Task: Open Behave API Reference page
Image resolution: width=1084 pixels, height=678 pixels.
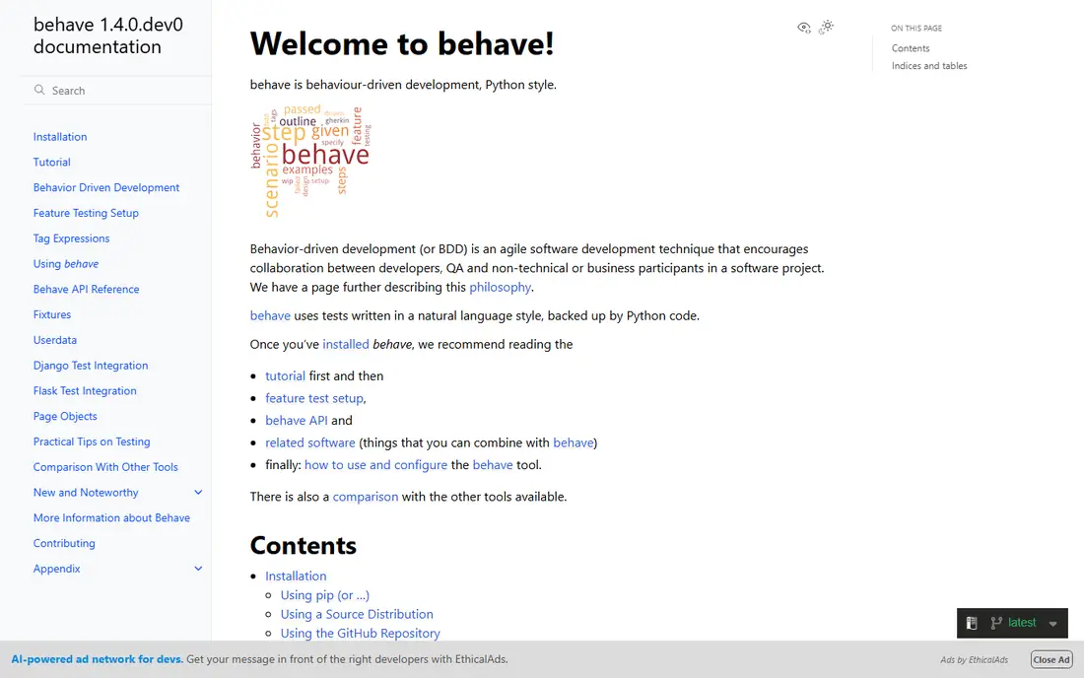Action: point(87,289)
